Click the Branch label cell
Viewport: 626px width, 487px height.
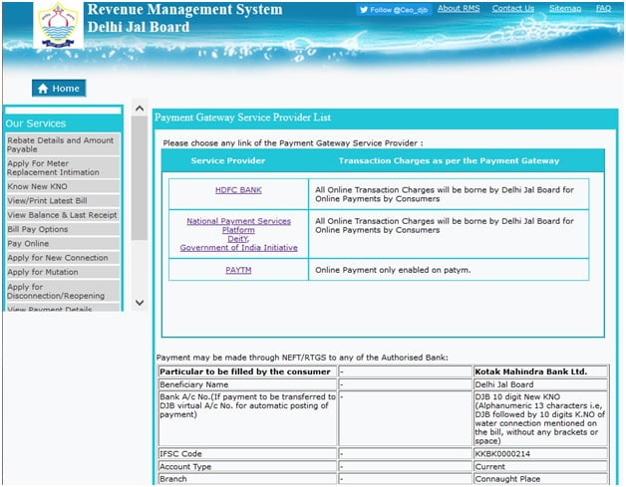(247, 479)
